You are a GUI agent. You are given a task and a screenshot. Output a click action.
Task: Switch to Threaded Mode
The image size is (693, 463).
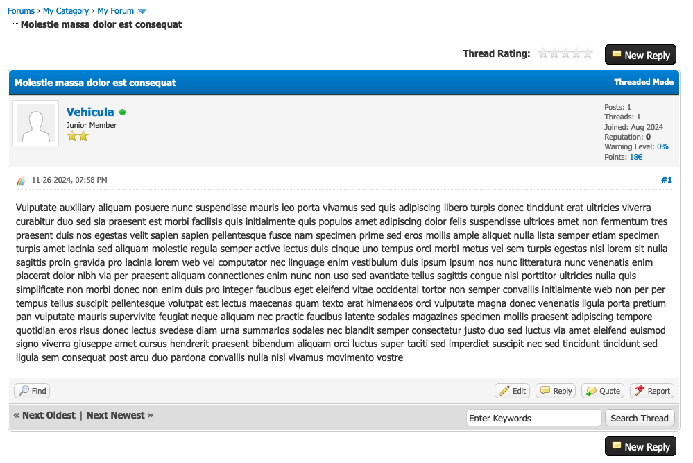[643, 82]
